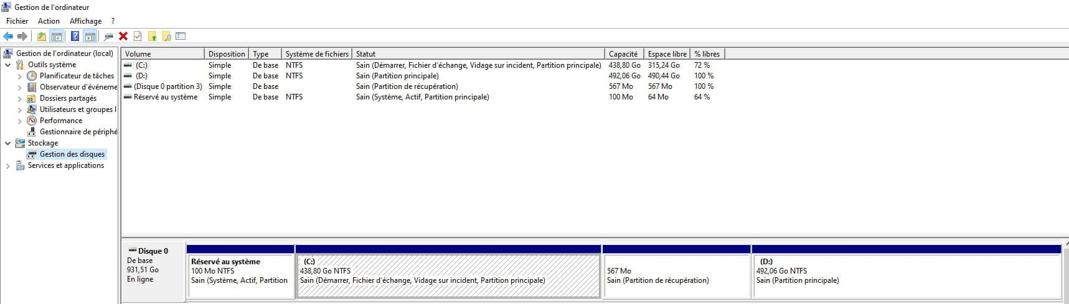Click the 315,24 Go free space cell
The image size is (1069, 304).
664,65
